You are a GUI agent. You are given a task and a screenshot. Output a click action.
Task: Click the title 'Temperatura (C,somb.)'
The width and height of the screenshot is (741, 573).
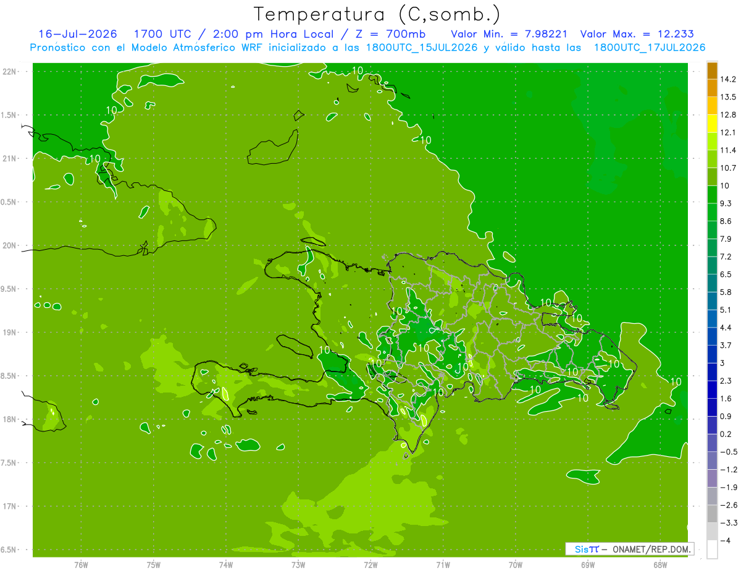coord(377,15)
